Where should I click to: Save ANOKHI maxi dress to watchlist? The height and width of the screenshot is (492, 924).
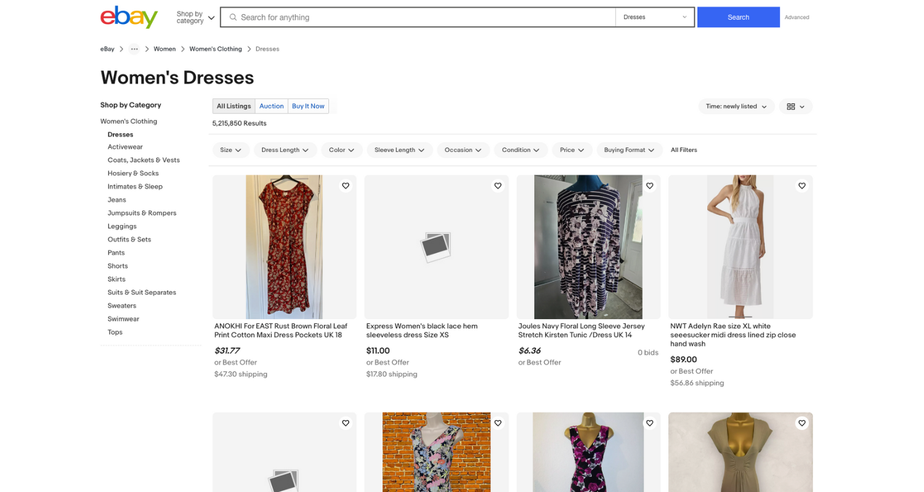click(346, 186)
